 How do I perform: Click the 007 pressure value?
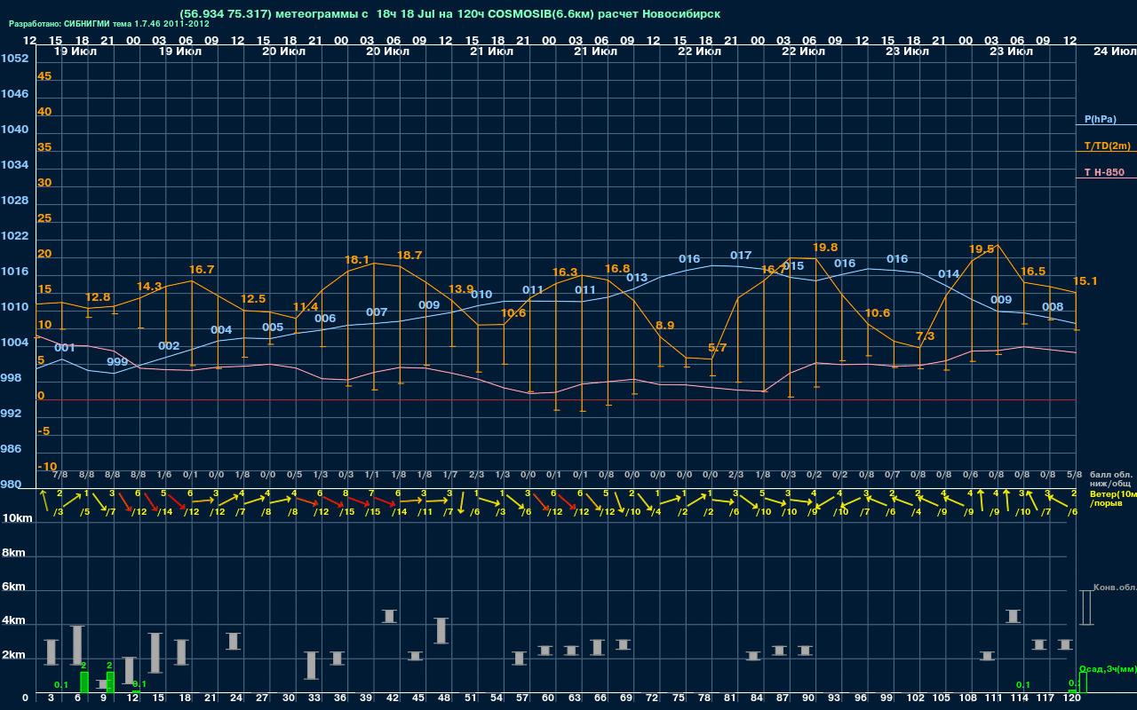(377, 312)
